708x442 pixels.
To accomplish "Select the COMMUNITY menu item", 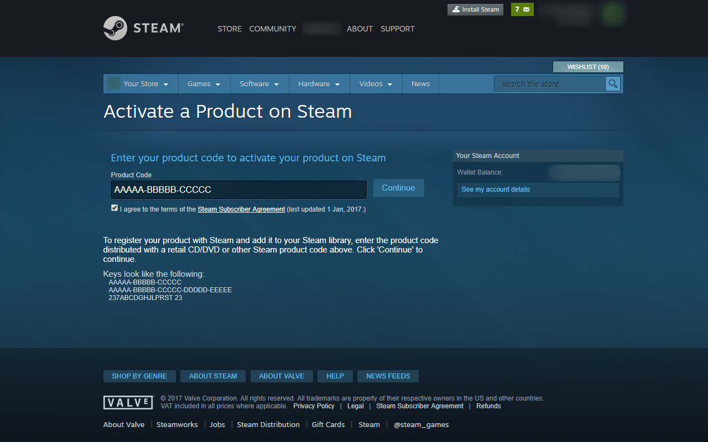I will click(272, 29).
